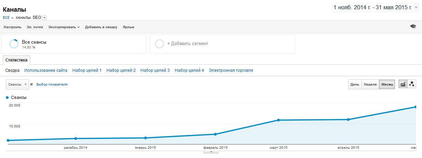This screenshot has width=422, height=158.
Task: Click the Ярлык button
Action: pyautogui.click(x=128, y=27)
